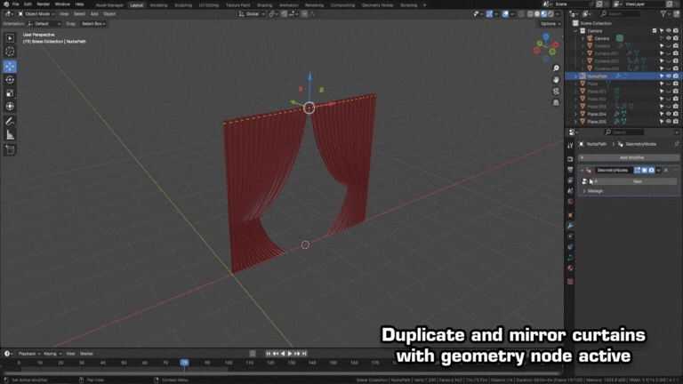Open the viewport Options dropdown
The height and width of the screenshot is (384, 683).
550,24
